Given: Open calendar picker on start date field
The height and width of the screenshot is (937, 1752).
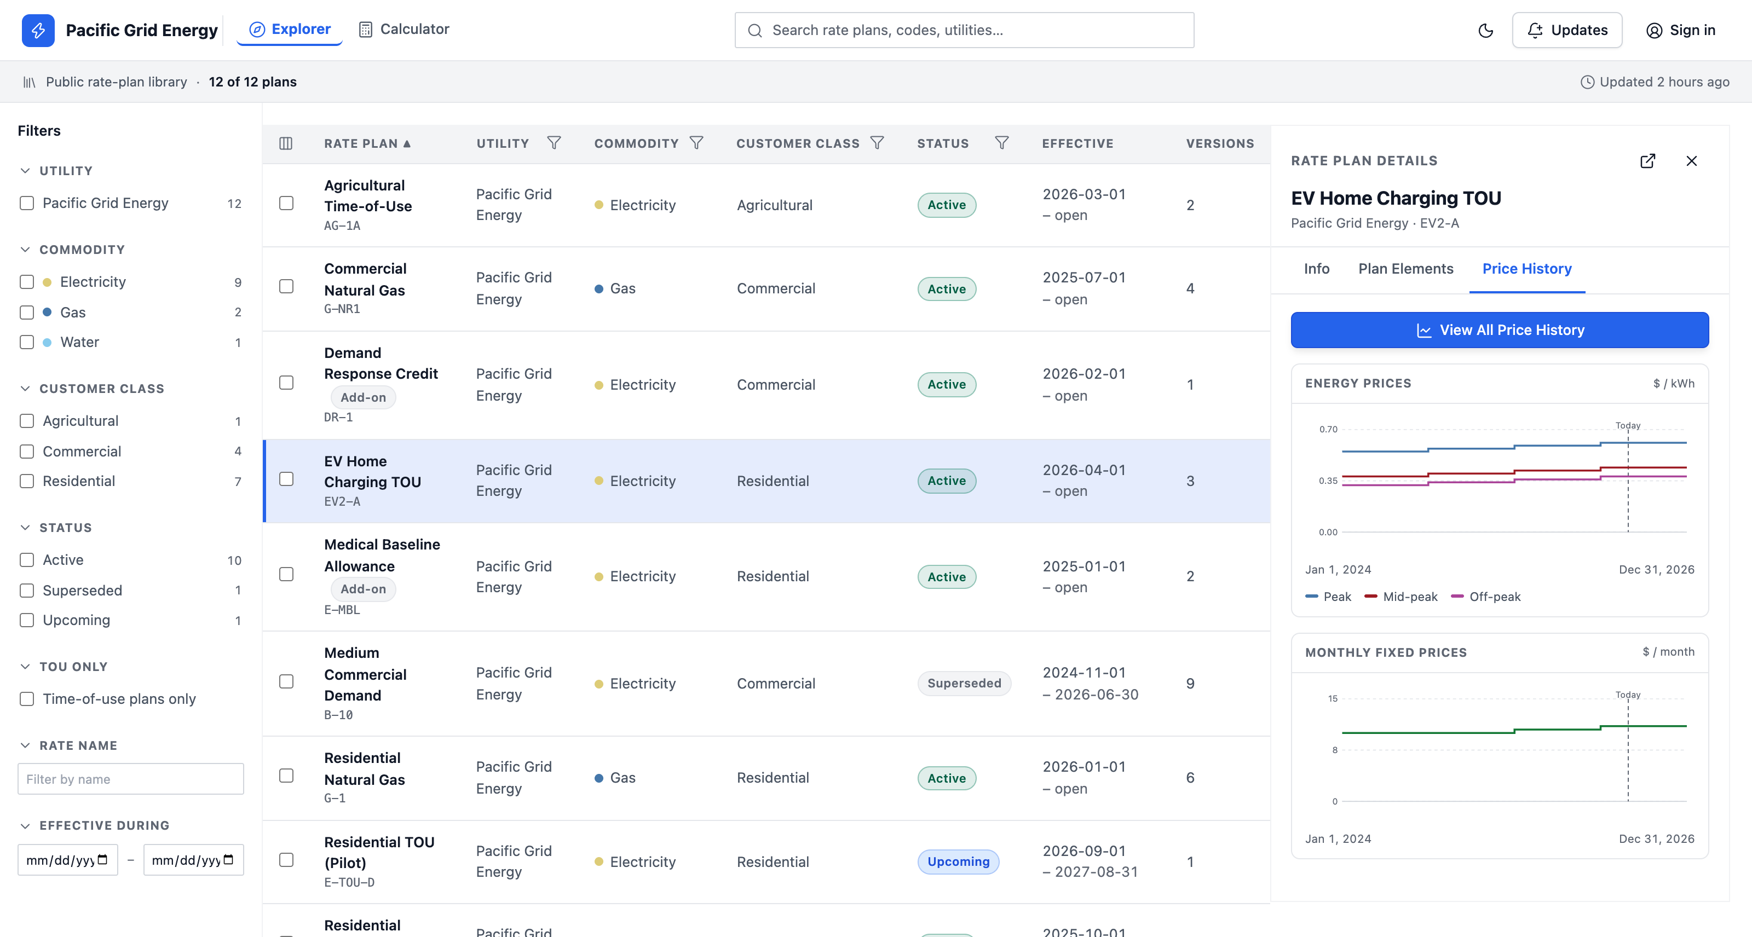Looking at the screenshot, I should [103, 859].
